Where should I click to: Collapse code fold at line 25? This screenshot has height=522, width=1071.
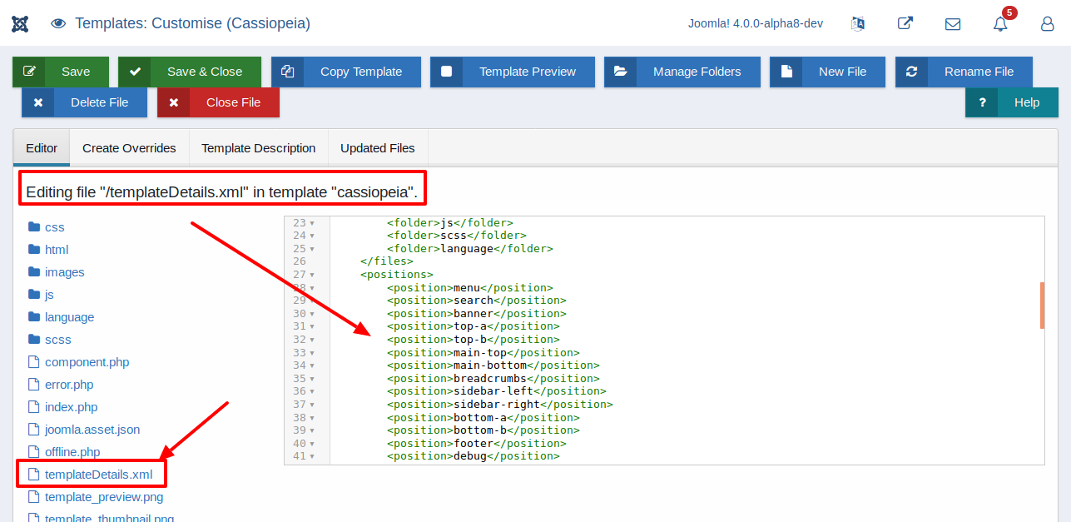click(312, 249)
